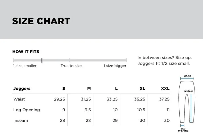This screenshot has height=139, width=203.
Task: Click the 'In between sizes? Size up.' text
Action: 164,57
